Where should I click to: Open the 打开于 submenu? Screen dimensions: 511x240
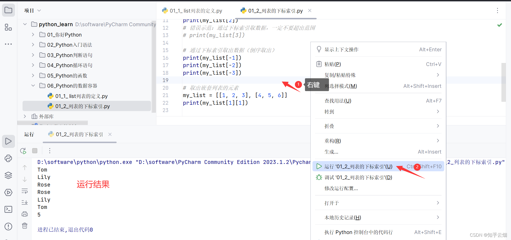click(378, 203)
